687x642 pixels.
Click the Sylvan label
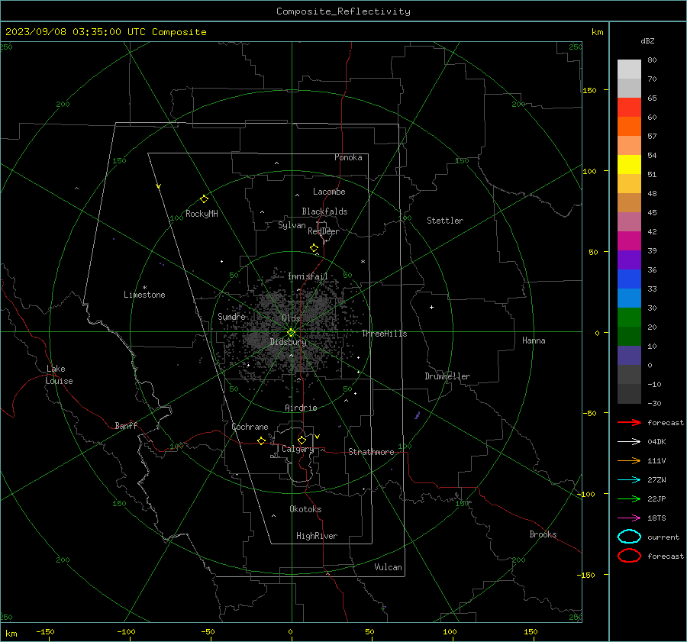[x=292, y=225]
